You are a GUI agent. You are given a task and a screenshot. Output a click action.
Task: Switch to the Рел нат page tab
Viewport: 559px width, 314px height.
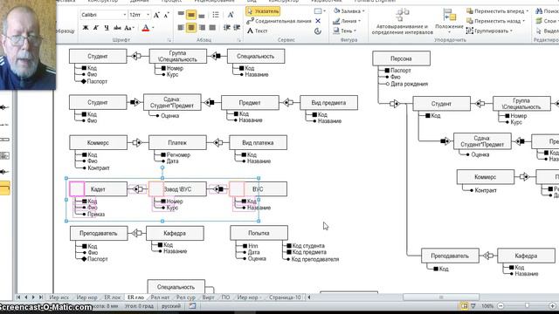(x=160, y=297)
